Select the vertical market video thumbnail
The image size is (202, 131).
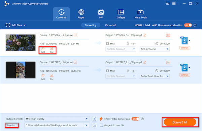coord(21,70)
